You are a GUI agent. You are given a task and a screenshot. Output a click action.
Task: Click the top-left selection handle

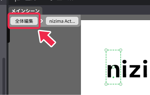(x=106, y=50)
